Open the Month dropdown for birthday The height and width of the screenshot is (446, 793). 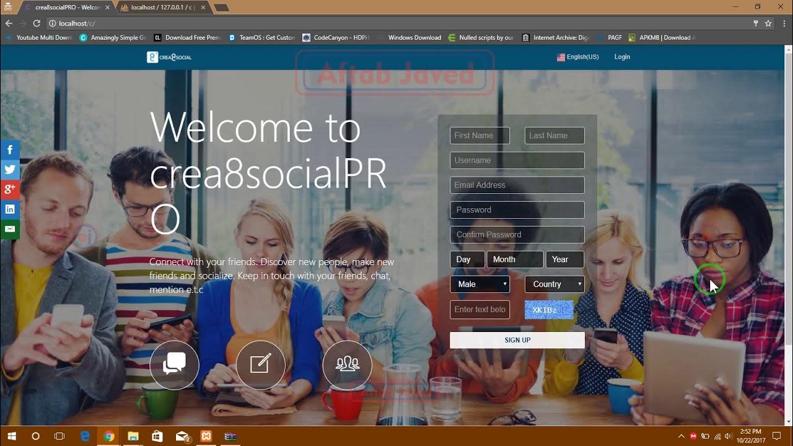click(515, 259)
